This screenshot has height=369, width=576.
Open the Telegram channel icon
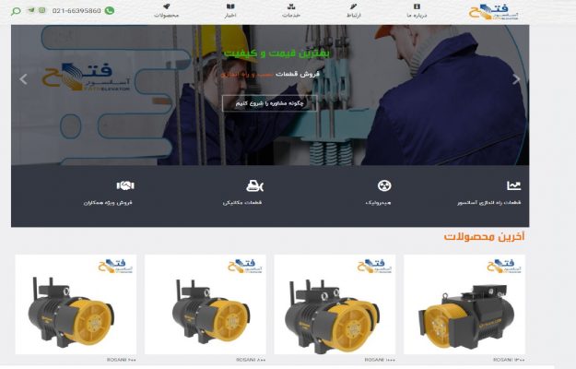coord(29,11)
